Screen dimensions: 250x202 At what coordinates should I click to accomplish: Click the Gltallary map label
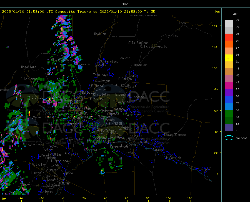click(40, 164)
